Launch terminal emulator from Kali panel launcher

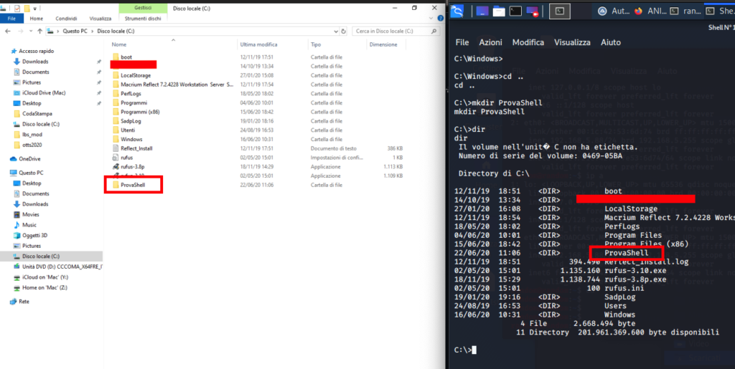(515, 11)
